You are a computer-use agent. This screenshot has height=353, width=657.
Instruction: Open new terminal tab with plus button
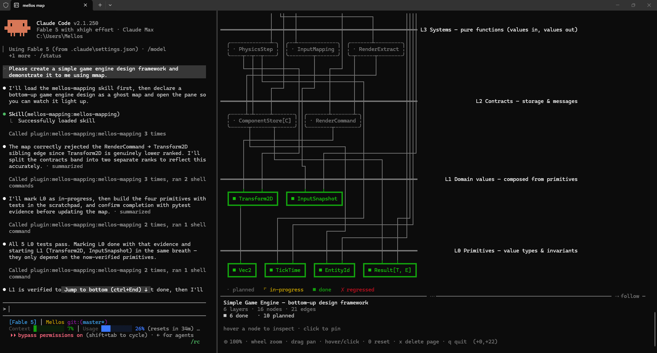pyautogui.click(x=100, y=5)
